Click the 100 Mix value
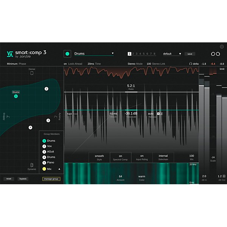The height and width of the screenshot is (227, 227). (x=191, y=156)
